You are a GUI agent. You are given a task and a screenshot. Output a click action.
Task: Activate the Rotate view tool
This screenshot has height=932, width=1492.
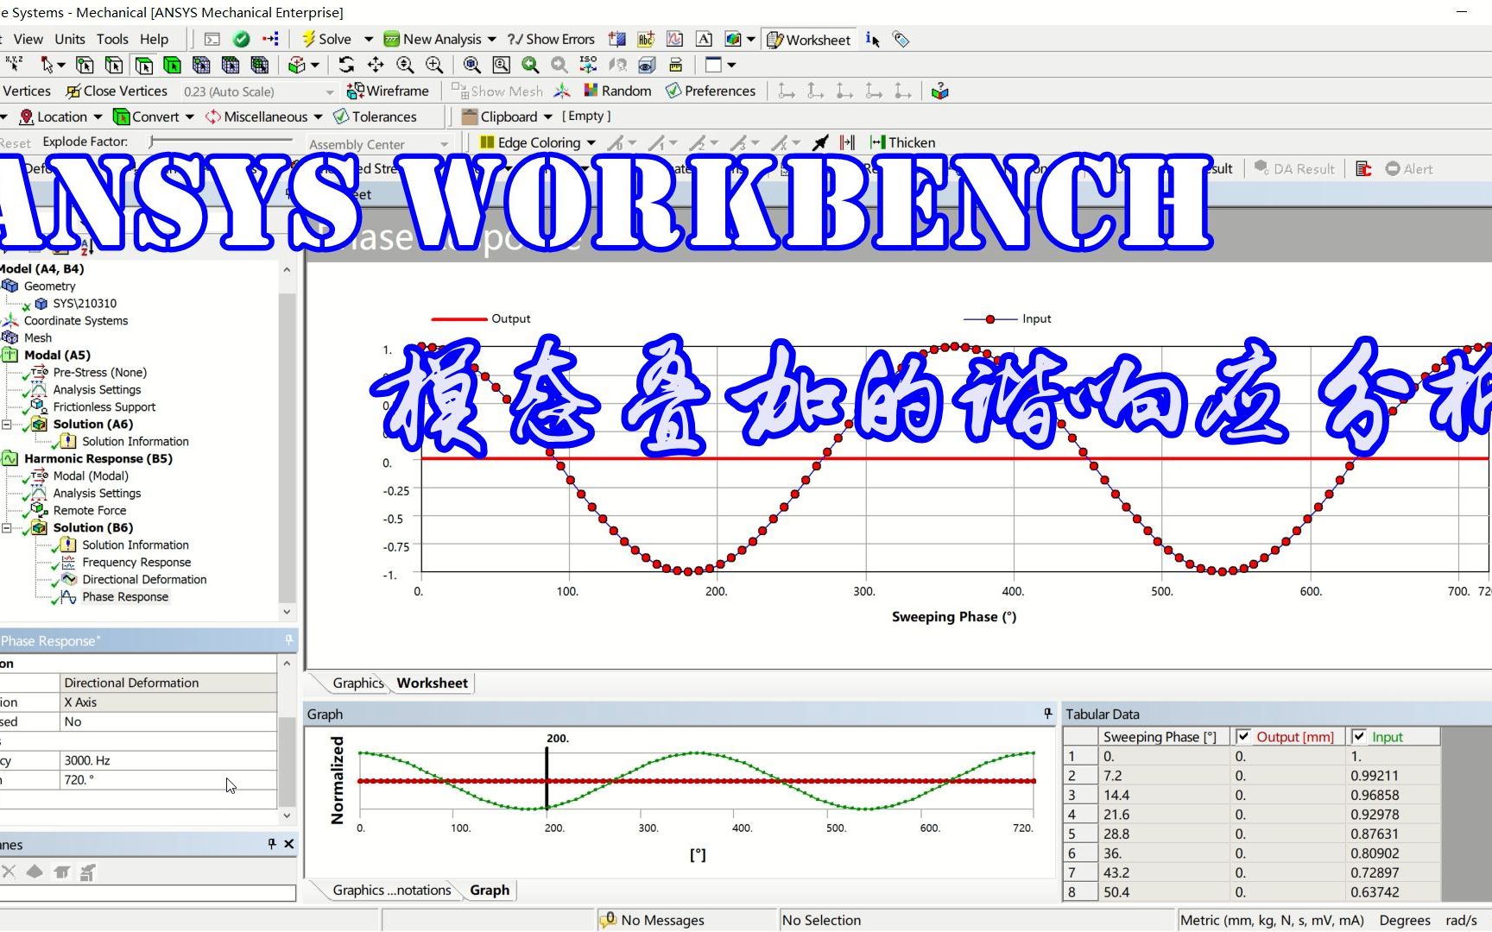click(x=346, y=65)
